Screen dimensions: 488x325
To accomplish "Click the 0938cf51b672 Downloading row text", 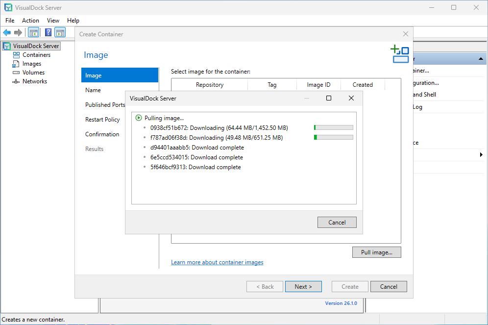I will click(219, 128).
